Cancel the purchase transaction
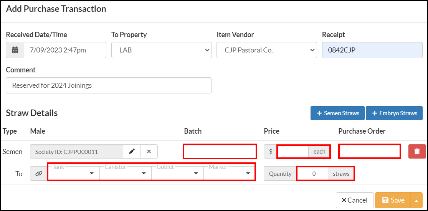This screenshot has width=428, height=211. point(355,200)
